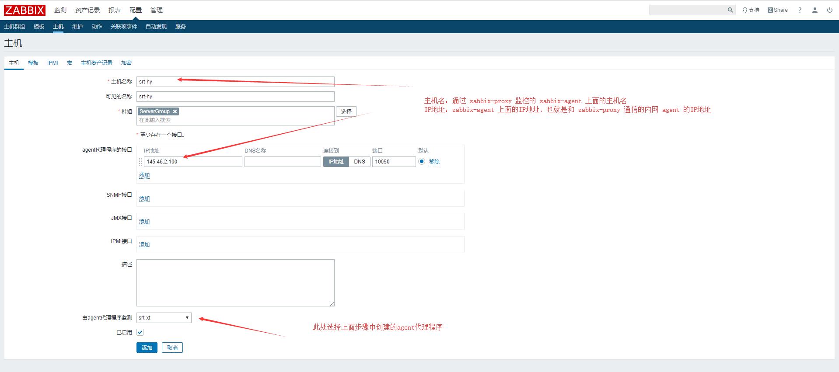Click 添加 in the IPMI接口 row
Image resolution: width=839 pixels, height=372 pixels.
point(144,245)
